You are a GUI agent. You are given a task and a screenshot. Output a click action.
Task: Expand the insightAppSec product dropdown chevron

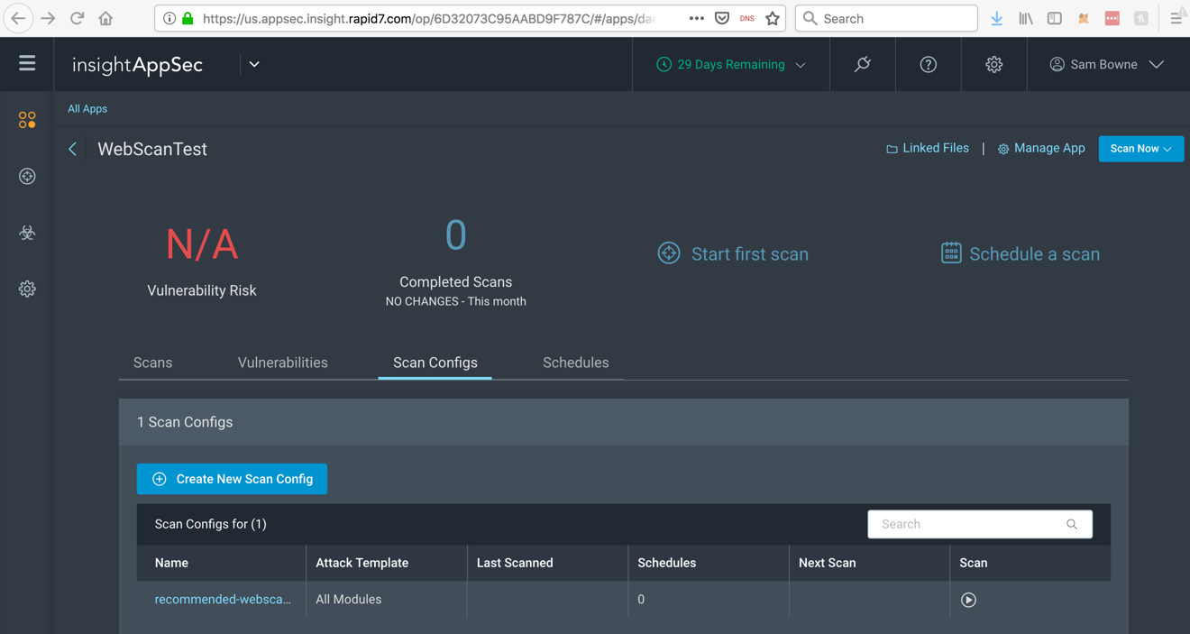254,64
